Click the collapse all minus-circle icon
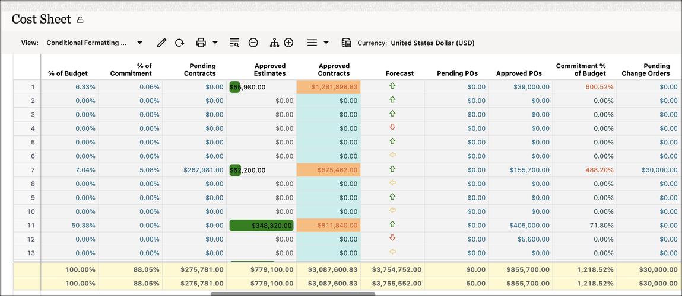Screen dimensions: 682x296 tap(253, 43)
